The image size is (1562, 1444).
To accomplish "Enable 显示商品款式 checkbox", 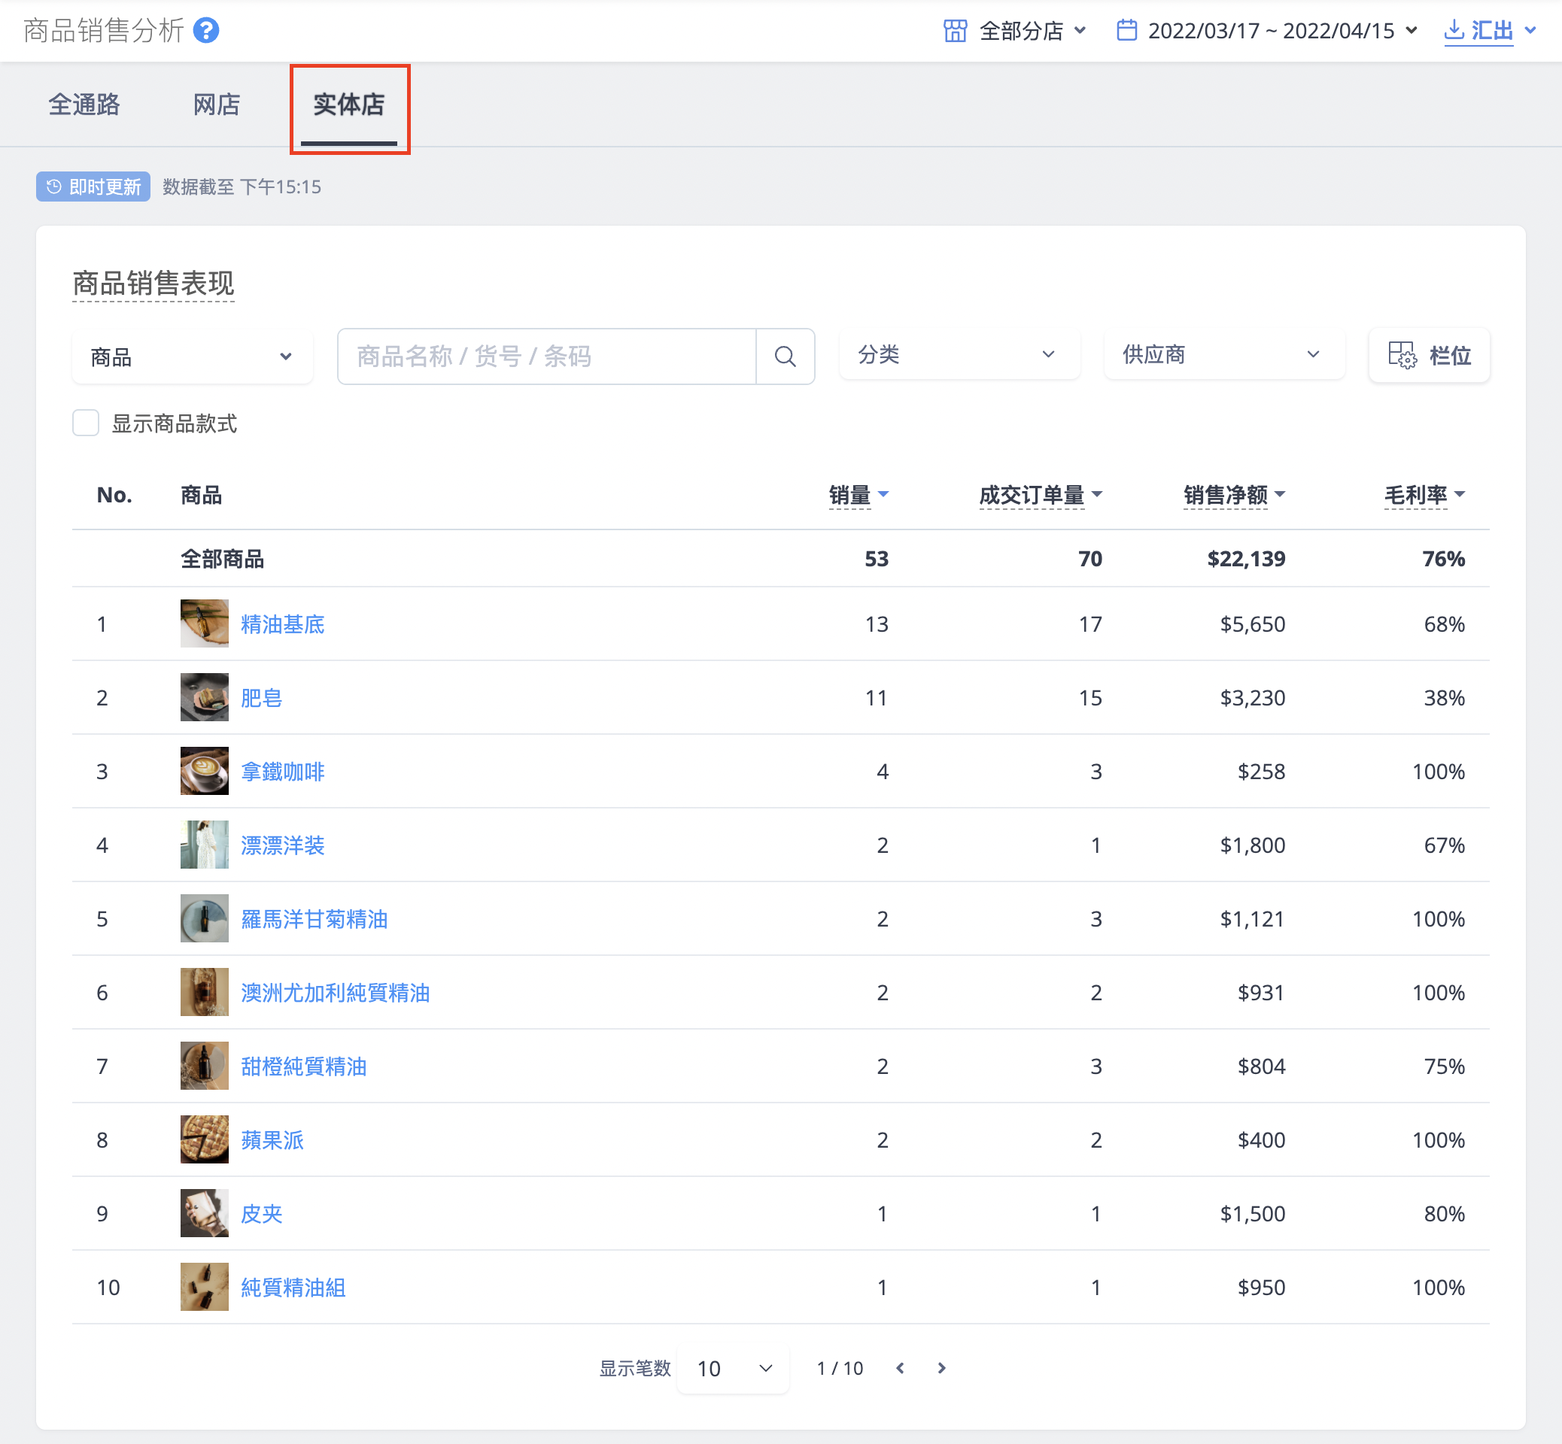I will tap(85, 423).
